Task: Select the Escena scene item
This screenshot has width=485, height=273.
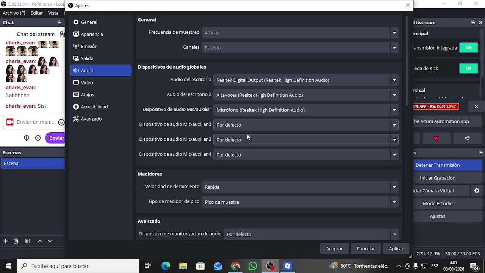Action: pos(33,163)
